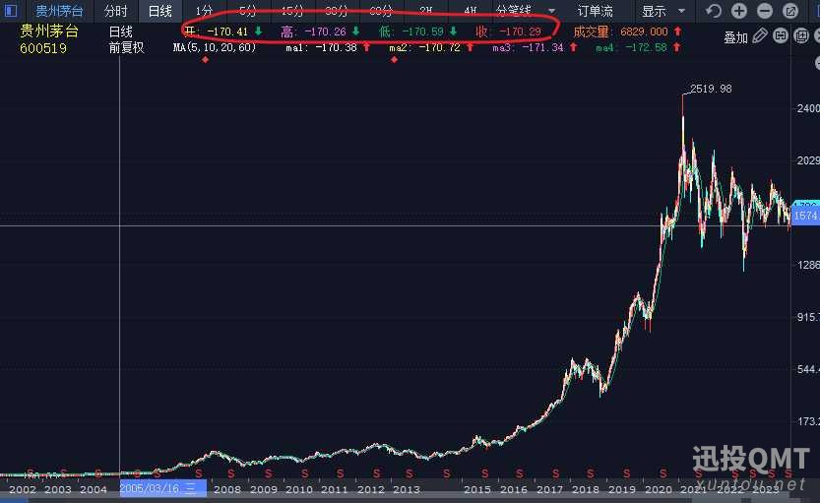The width and height of the screenshot is (820, 503).
Task: Click the 2008 year on time axis
Action: (x=227, y=489)
